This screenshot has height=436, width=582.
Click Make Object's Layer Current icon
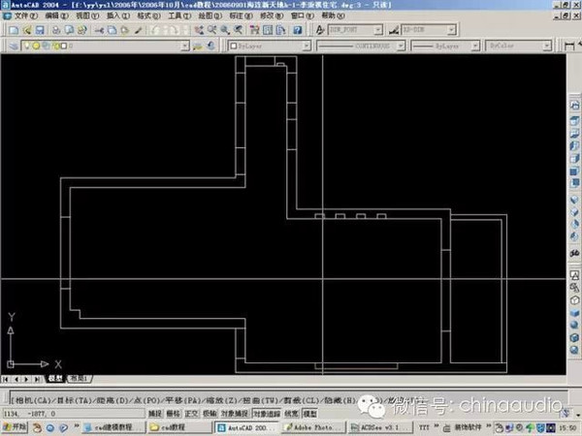click(x=198, y=46)
